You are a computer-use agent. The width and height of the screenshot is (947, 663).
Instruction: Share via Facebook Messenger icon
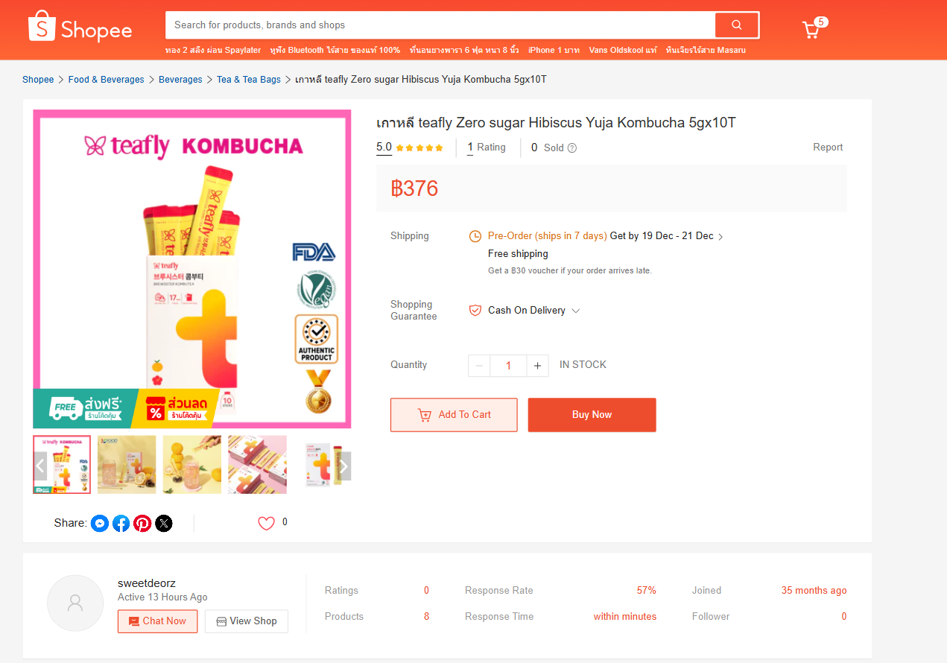pyautogui.click(x=100, y=524)
